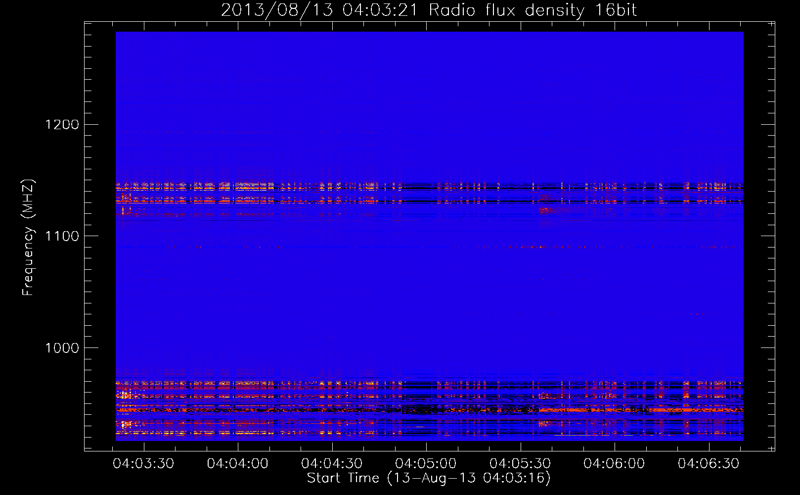The image size is (800, 495).
Task: Click the 1000 frequency tick label
Action: point(62,348)
